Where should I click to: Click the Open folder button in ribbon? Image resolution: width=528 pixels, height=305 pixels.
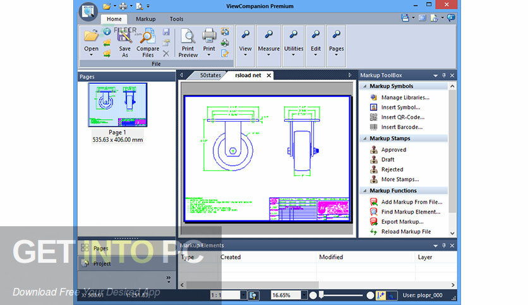[x=91, y=36]
